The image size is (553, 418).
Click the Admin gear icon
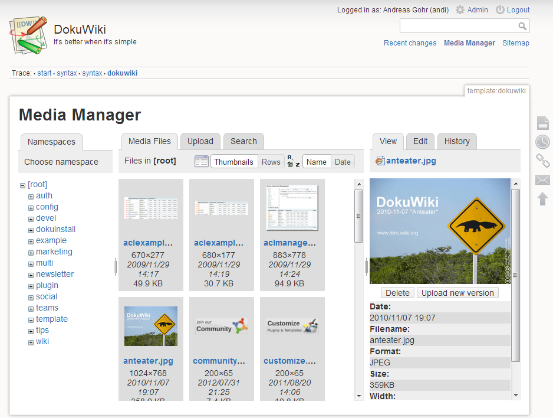(460, 10)
